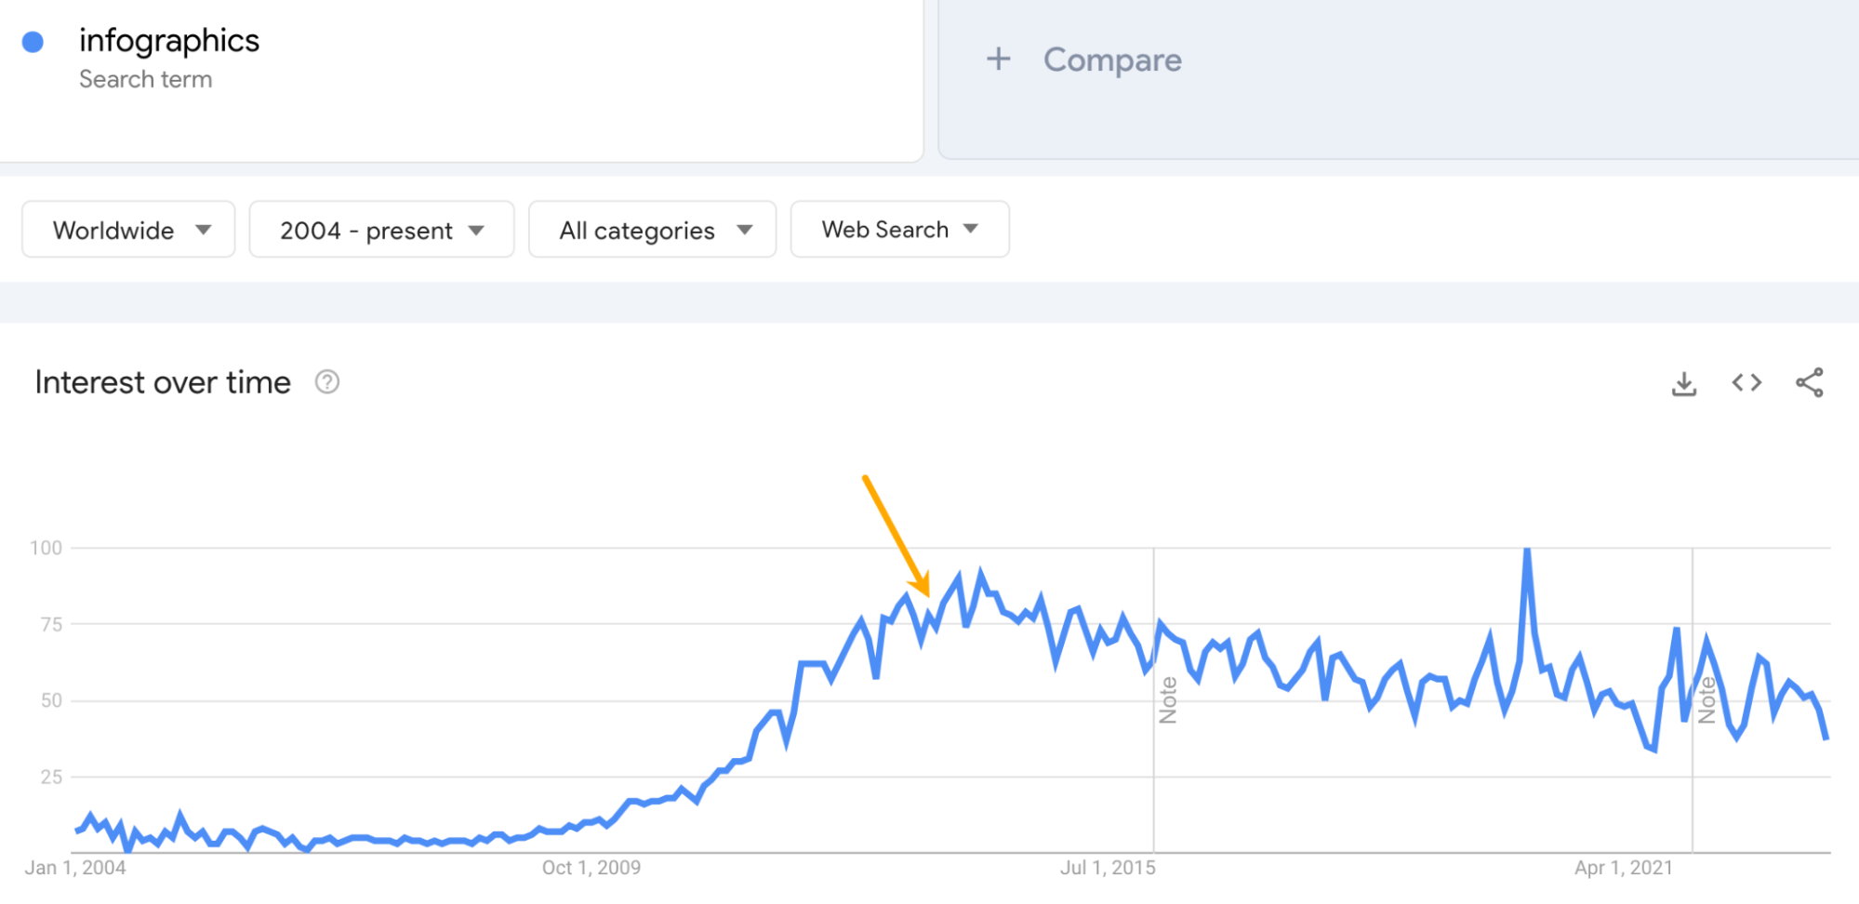Click the Compare search box
This screenshot has width=1859, height=904.
tap(1113, 60)
